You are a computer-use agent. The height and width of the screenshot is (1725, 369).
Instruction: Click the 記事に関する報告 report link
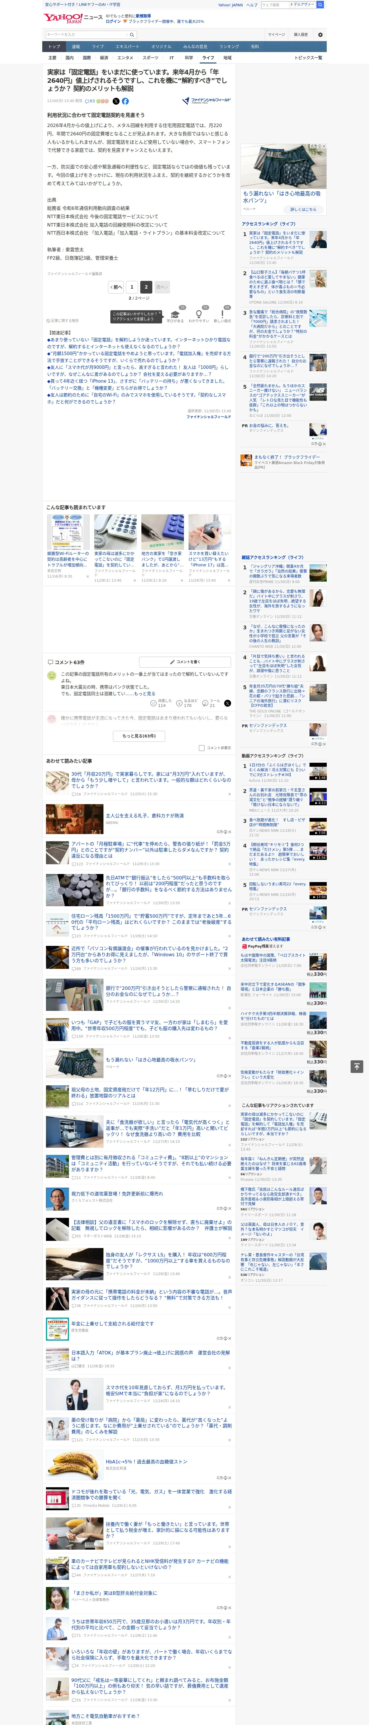coord(63,321)
